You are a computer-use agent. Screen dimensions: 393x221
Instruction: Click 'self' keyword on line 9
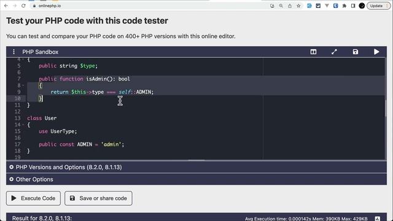[x=124, y=92]
